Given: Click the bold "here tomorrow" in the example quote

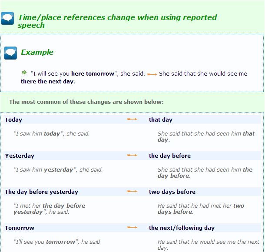Looking at the screenshot, I should click(x=93, y=74).
